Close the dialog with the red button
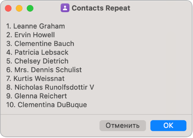 tap(8, 8)
